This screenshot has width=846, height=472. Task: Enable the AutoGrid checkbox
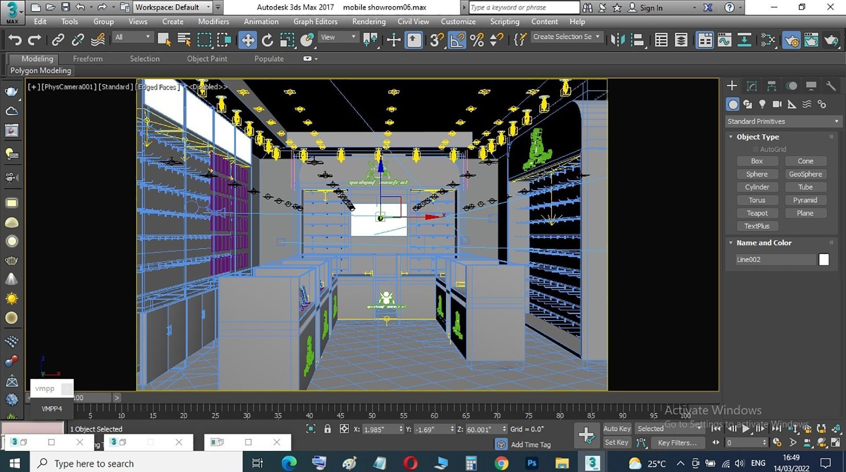755,149
